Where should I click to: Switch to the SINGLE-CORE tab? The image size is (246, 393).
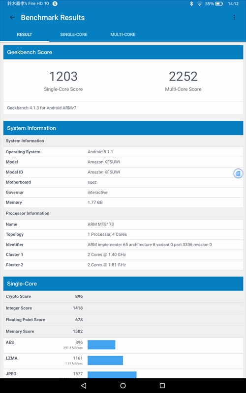tap(73, 34)
